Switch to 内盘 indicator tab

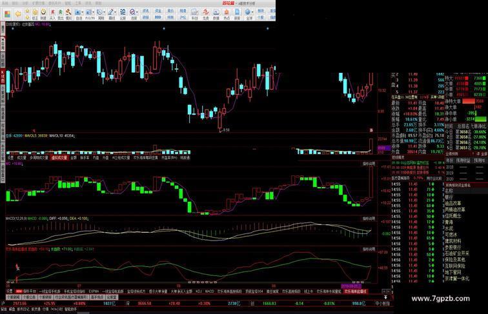[96, 157]
